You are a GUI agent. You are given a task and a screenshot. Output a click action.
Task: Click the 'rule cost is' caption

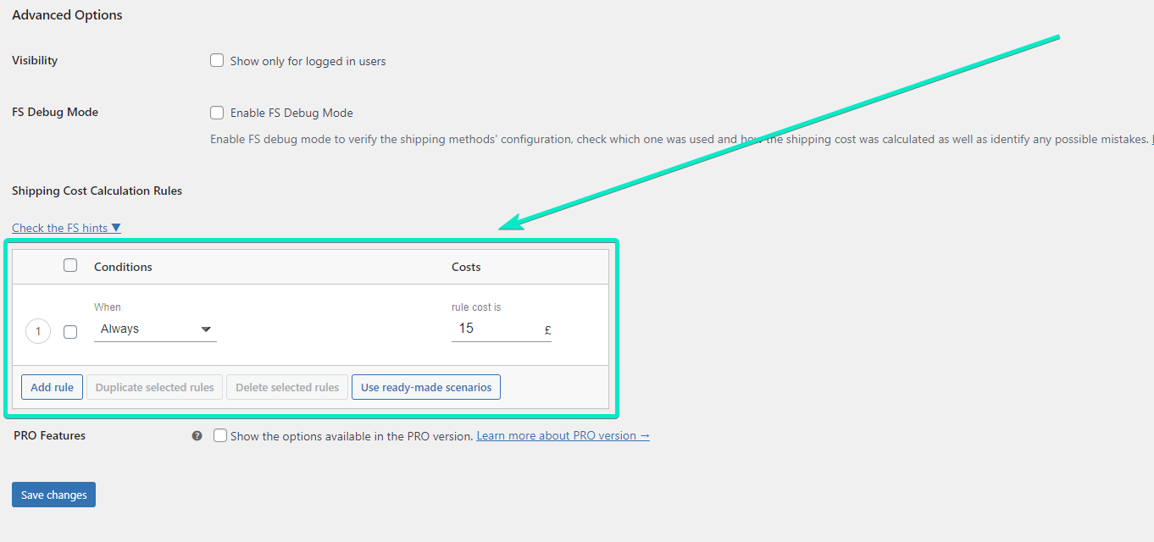pyautogui.click(x=476, y=307)
